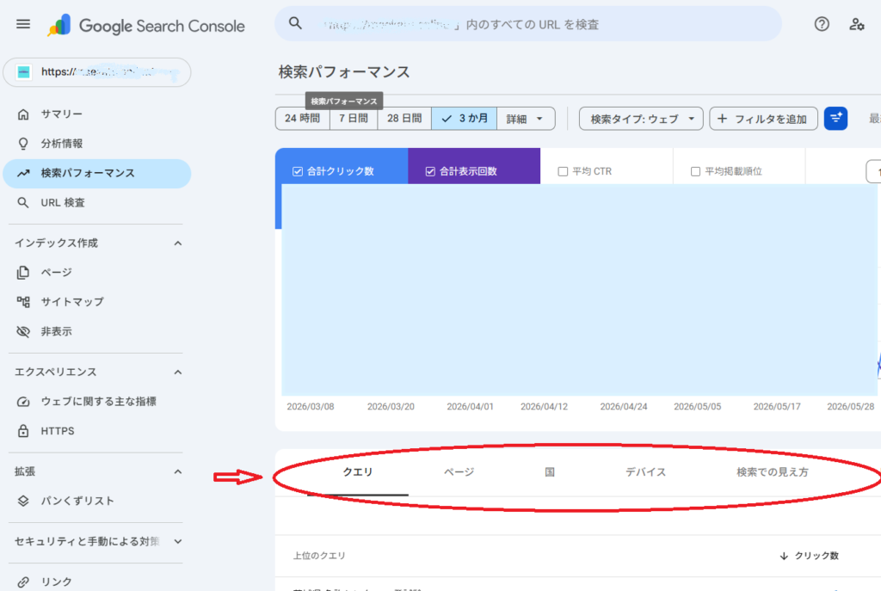Image resolution: width=881 pixels, height=591 pixels.
Task: Click the home icon beside サマリー
Action: 23,114
